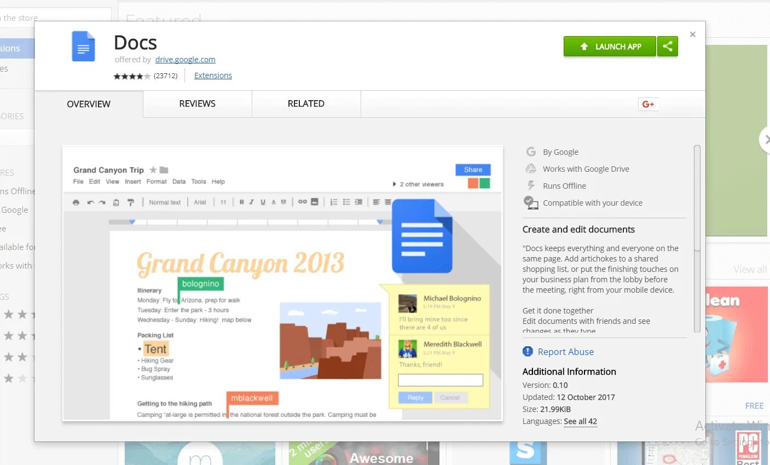Click Cancel button in comment box

click(x=450, y=398)
